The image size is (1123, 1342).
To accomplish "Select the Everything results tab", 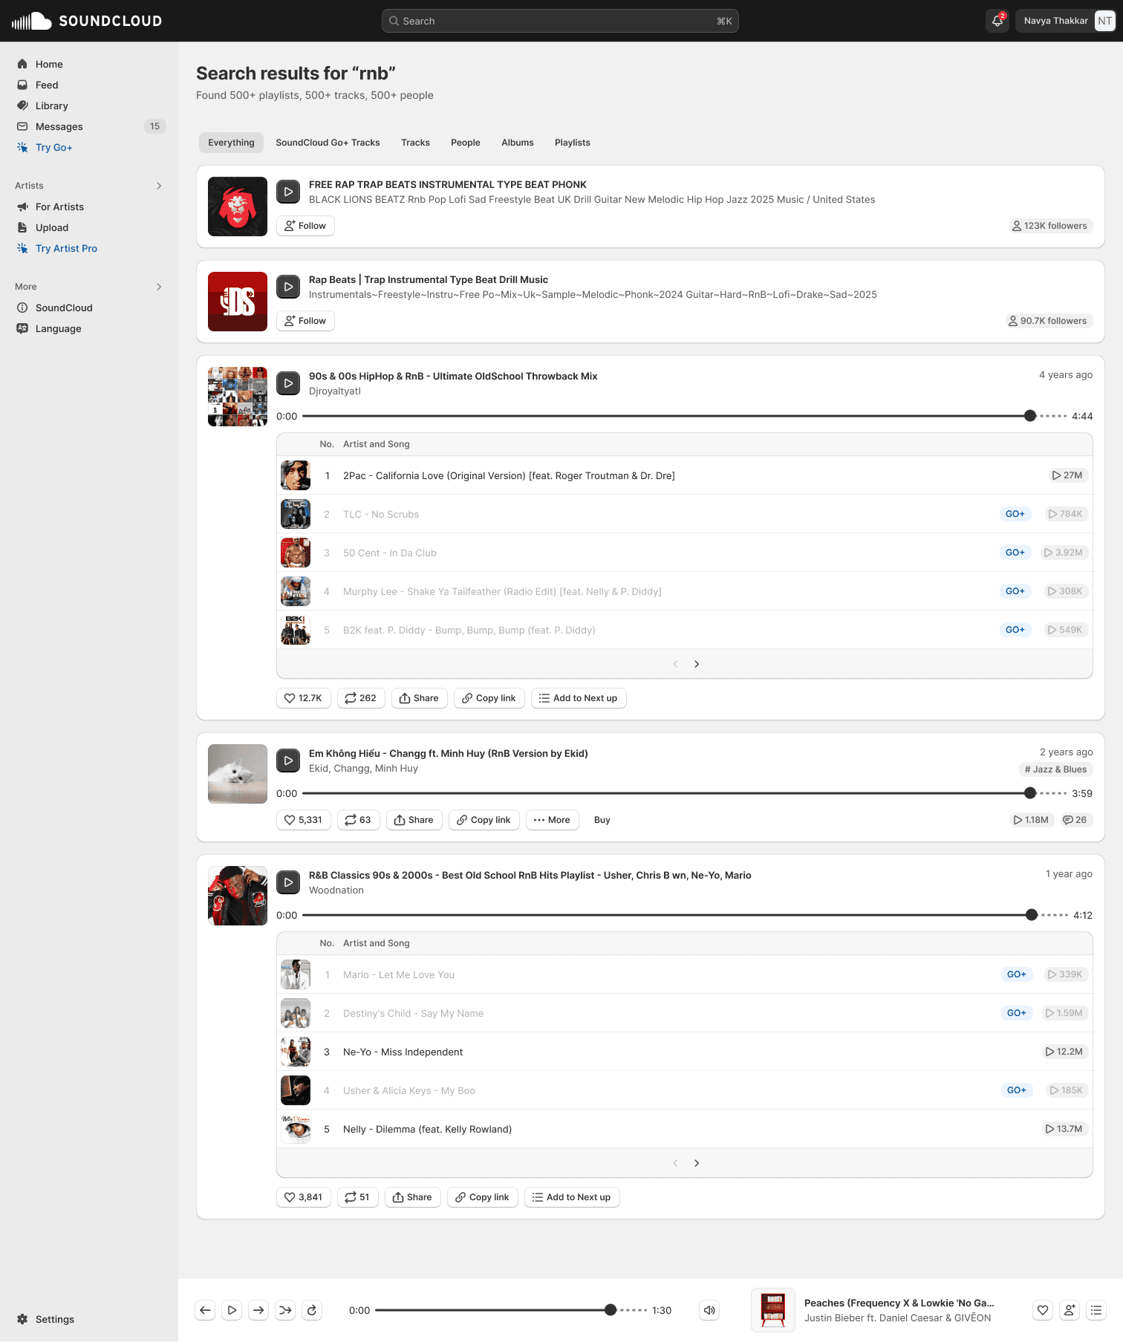I will [x=231, y=143].
